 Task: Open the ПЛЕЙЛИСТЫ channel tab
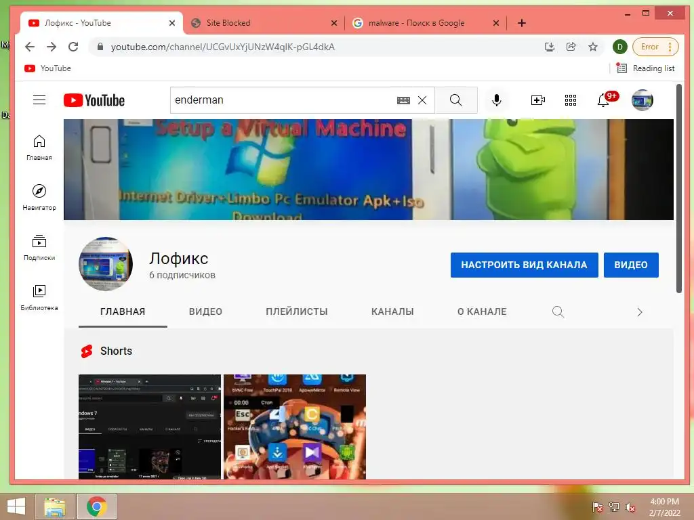tap(297, 311)
